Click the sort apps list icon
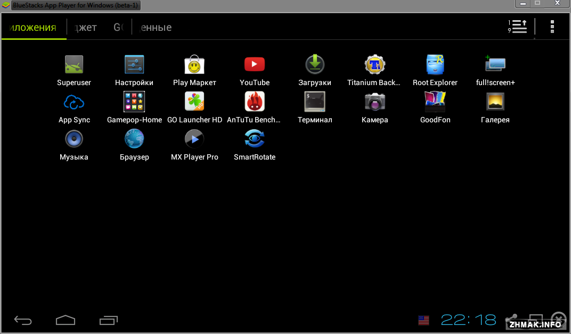This screenshot has height=334, width=571. pyautogui.click(x=518, y=27)
